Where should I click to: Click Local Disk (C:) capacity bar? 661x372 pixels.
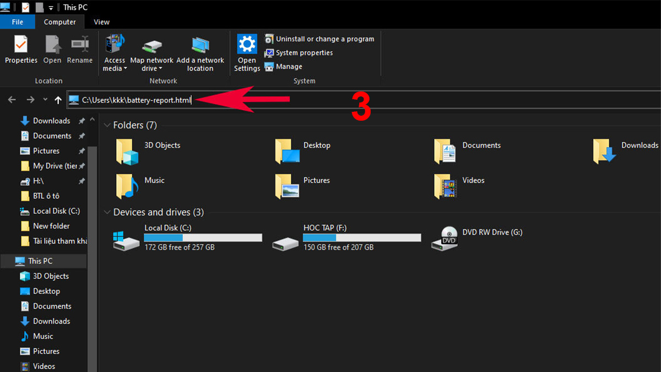[x=203, y=238]
